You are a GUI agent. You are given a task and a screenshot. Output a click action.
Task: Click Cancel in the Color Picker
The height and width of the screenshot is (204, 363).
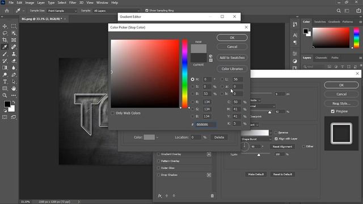232,46
